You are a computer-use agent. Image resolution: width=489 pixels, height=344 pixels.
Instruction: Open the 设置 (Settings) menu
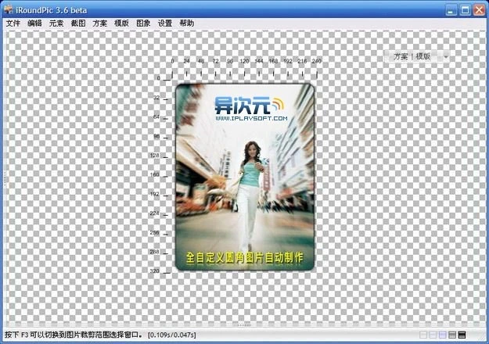(165, 23)
